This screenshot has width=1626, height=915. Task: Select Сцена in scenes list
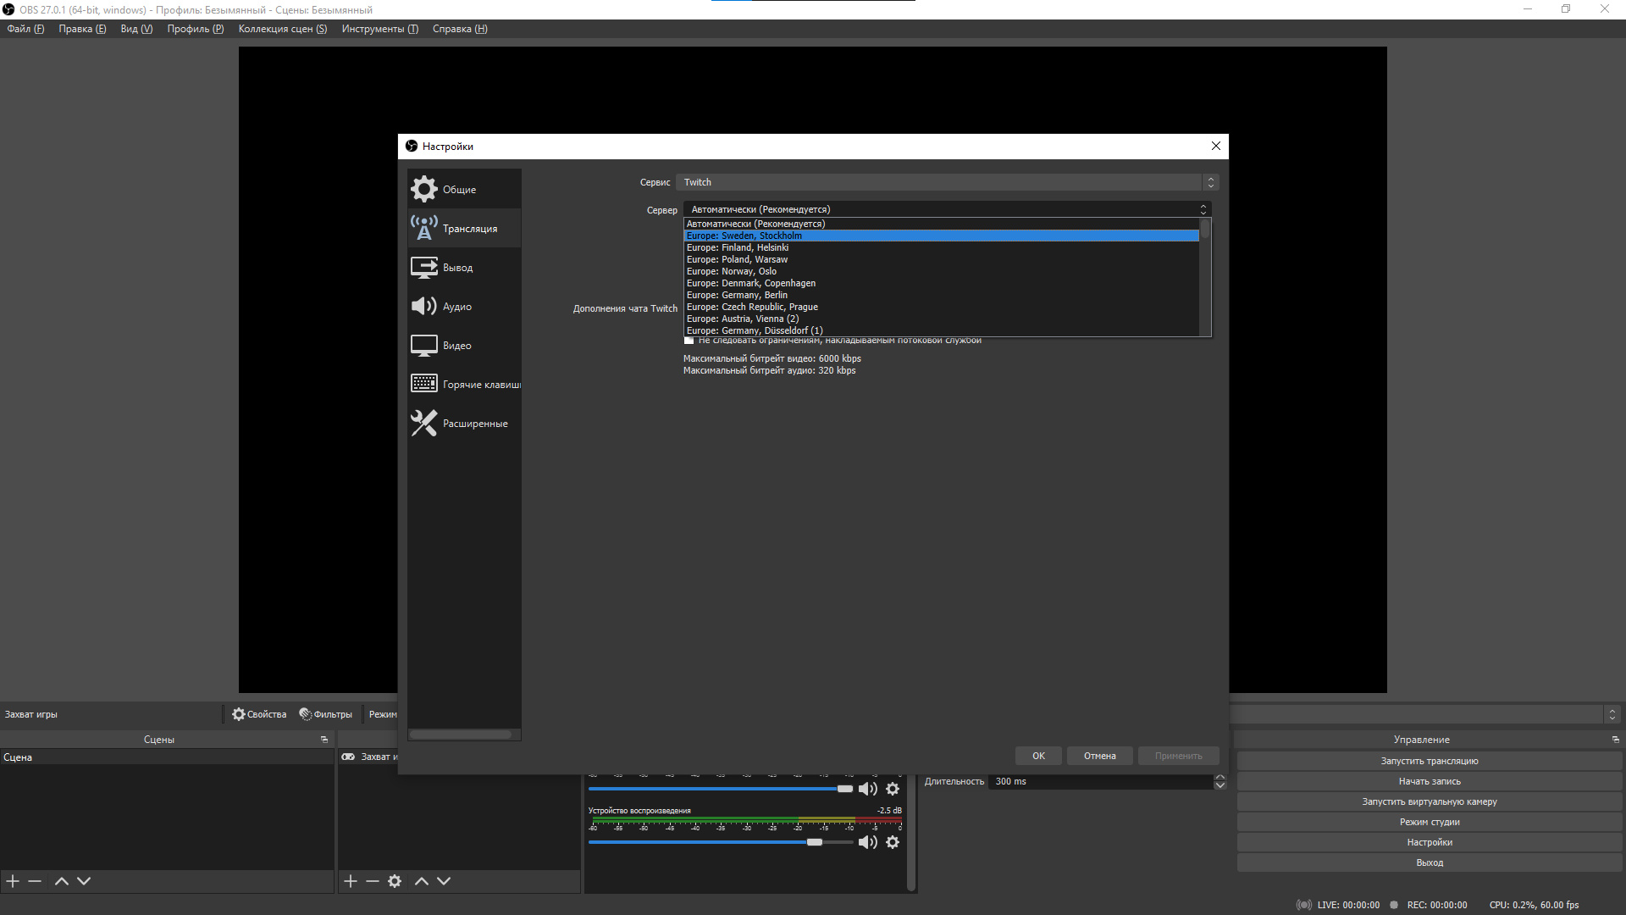tap(167, 757)
